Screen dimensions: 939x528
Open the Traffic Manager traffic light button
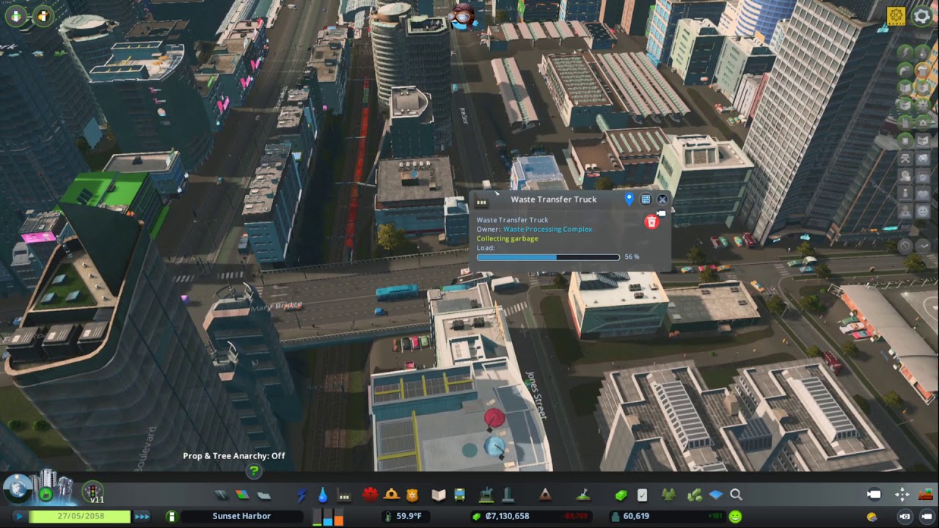[x=92, y=491]
